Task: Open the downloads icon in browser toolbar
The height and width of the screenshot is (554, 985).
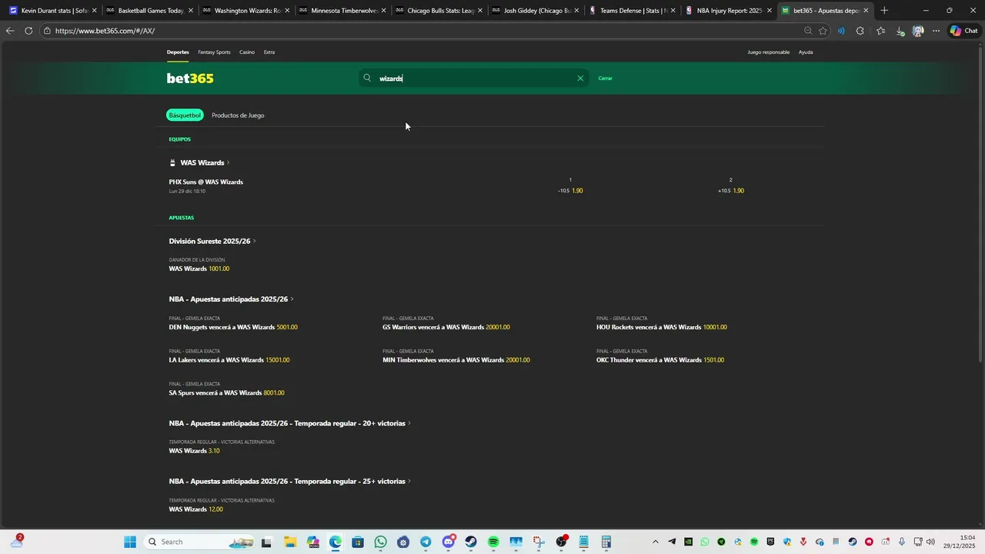Action: tap(900, 31)
